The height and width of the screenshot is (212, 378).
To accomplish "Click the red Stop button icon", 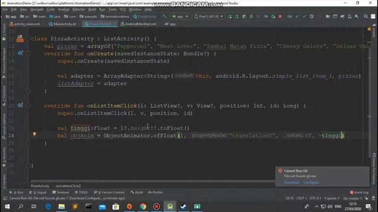I will (x=280, y=16).
